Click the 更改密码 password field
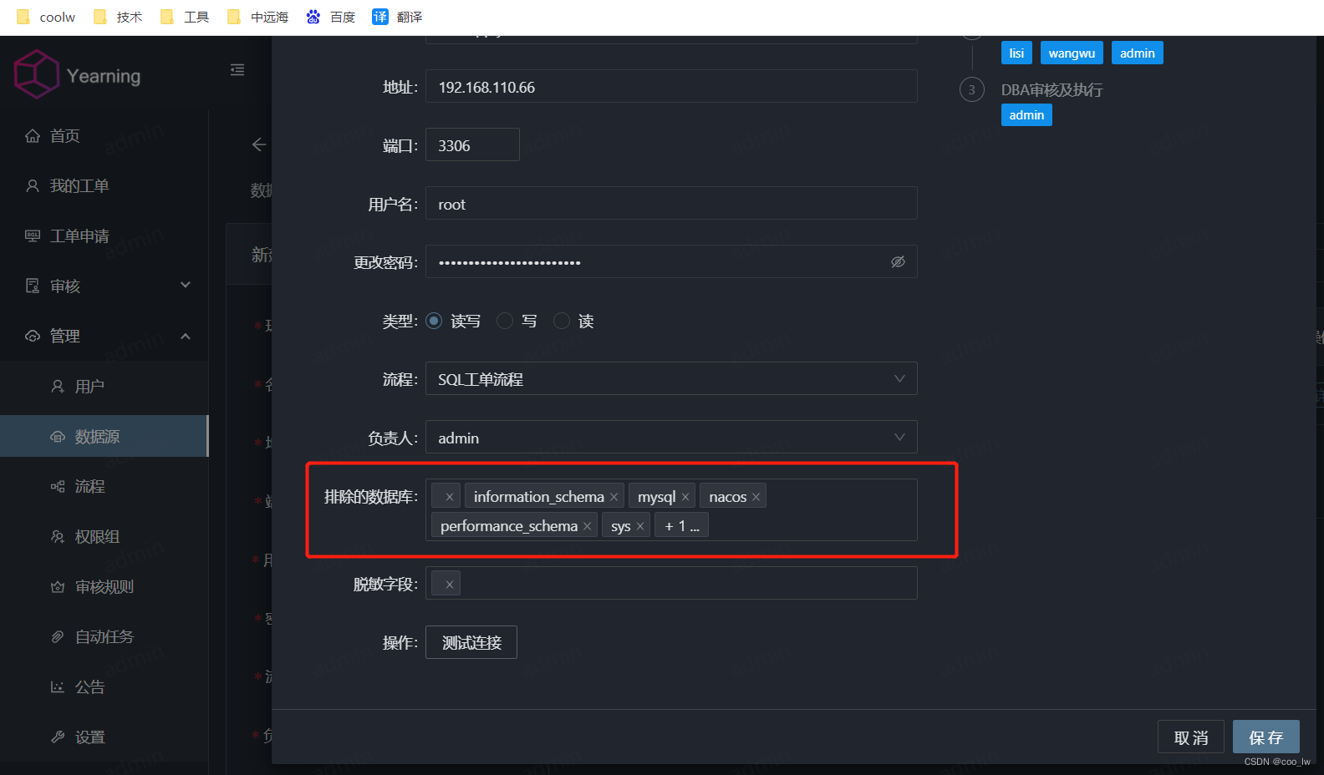This screenshot has height=775, width=1324. (x=671, y=262)
